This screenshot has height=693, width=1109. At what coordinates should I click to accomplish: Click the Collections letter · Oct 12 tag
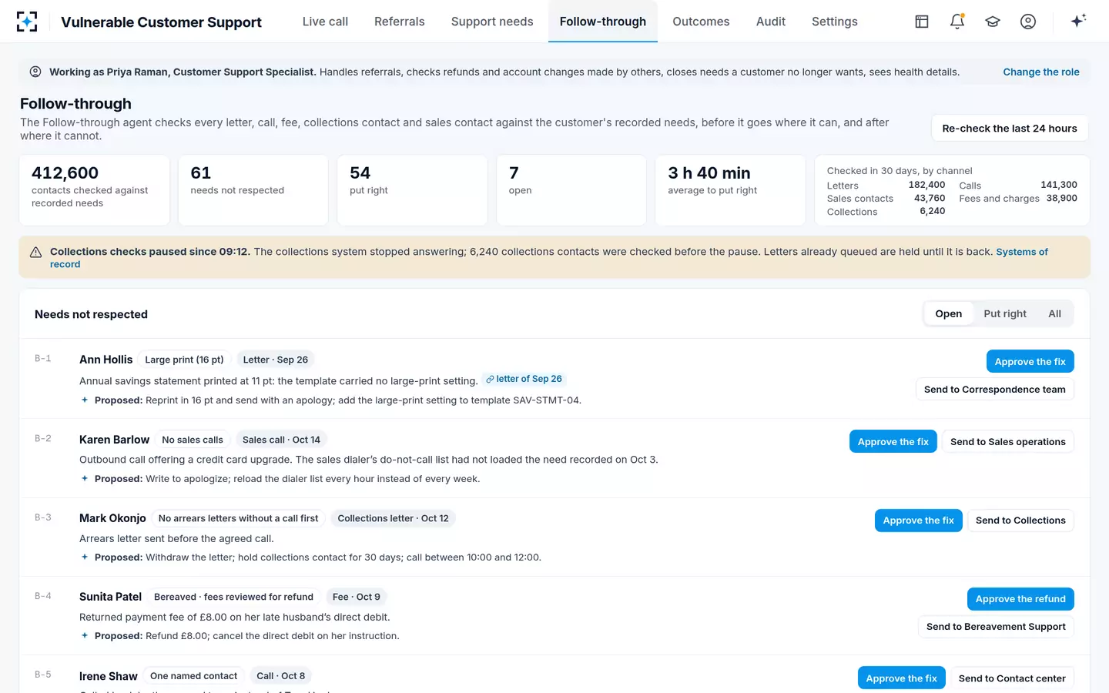[x=393, y=518]
